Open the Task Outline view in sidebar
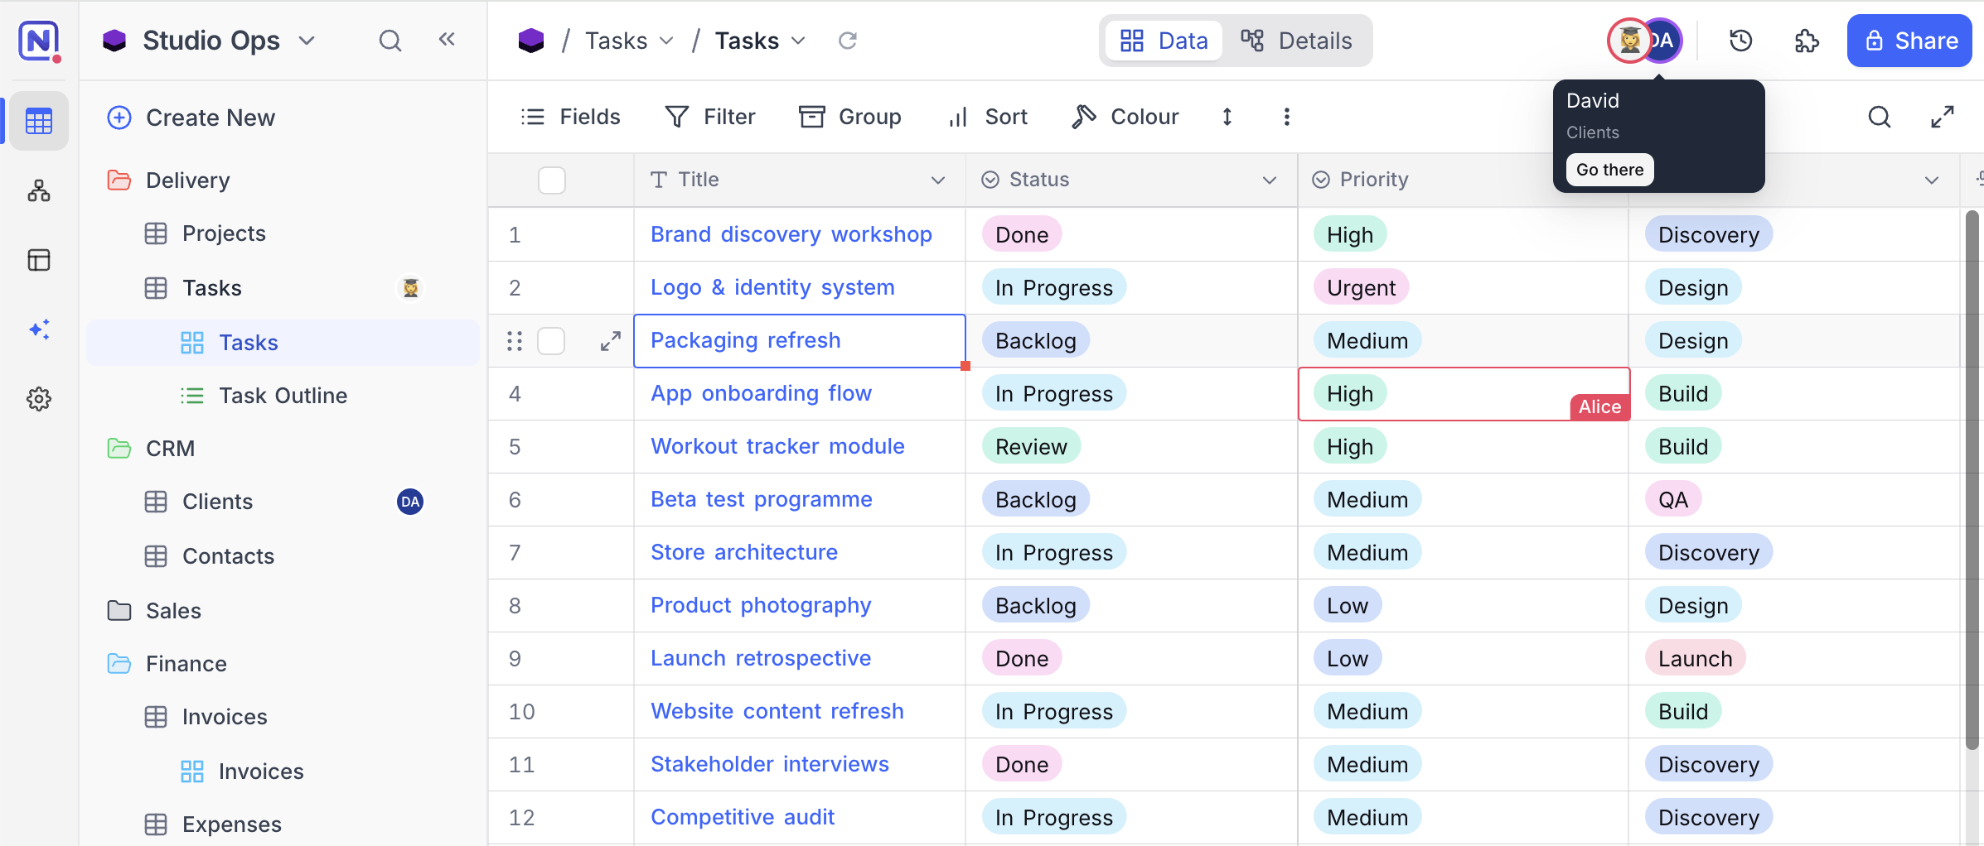Image resolution: width=1984 pixels, height=846 pixels. [283, 396]
